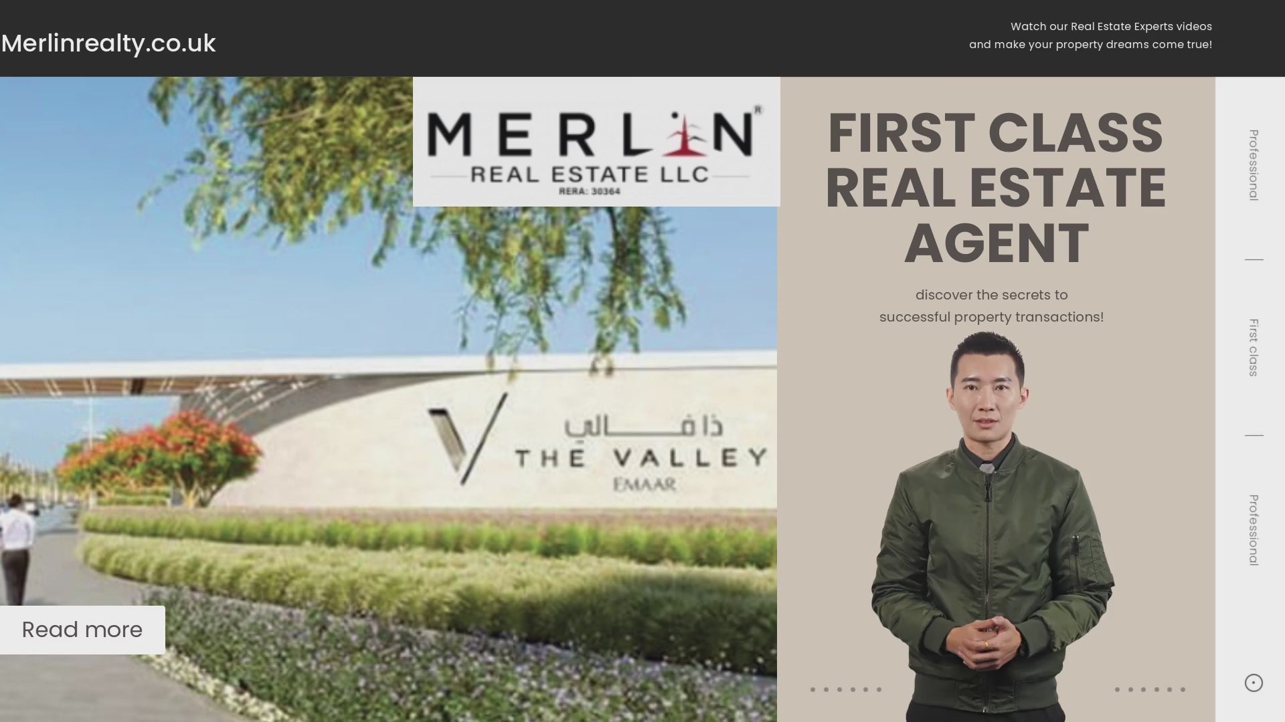Click The Valley lettering on wall
This screenshot has height=722, width=1285.
point(640,458)
